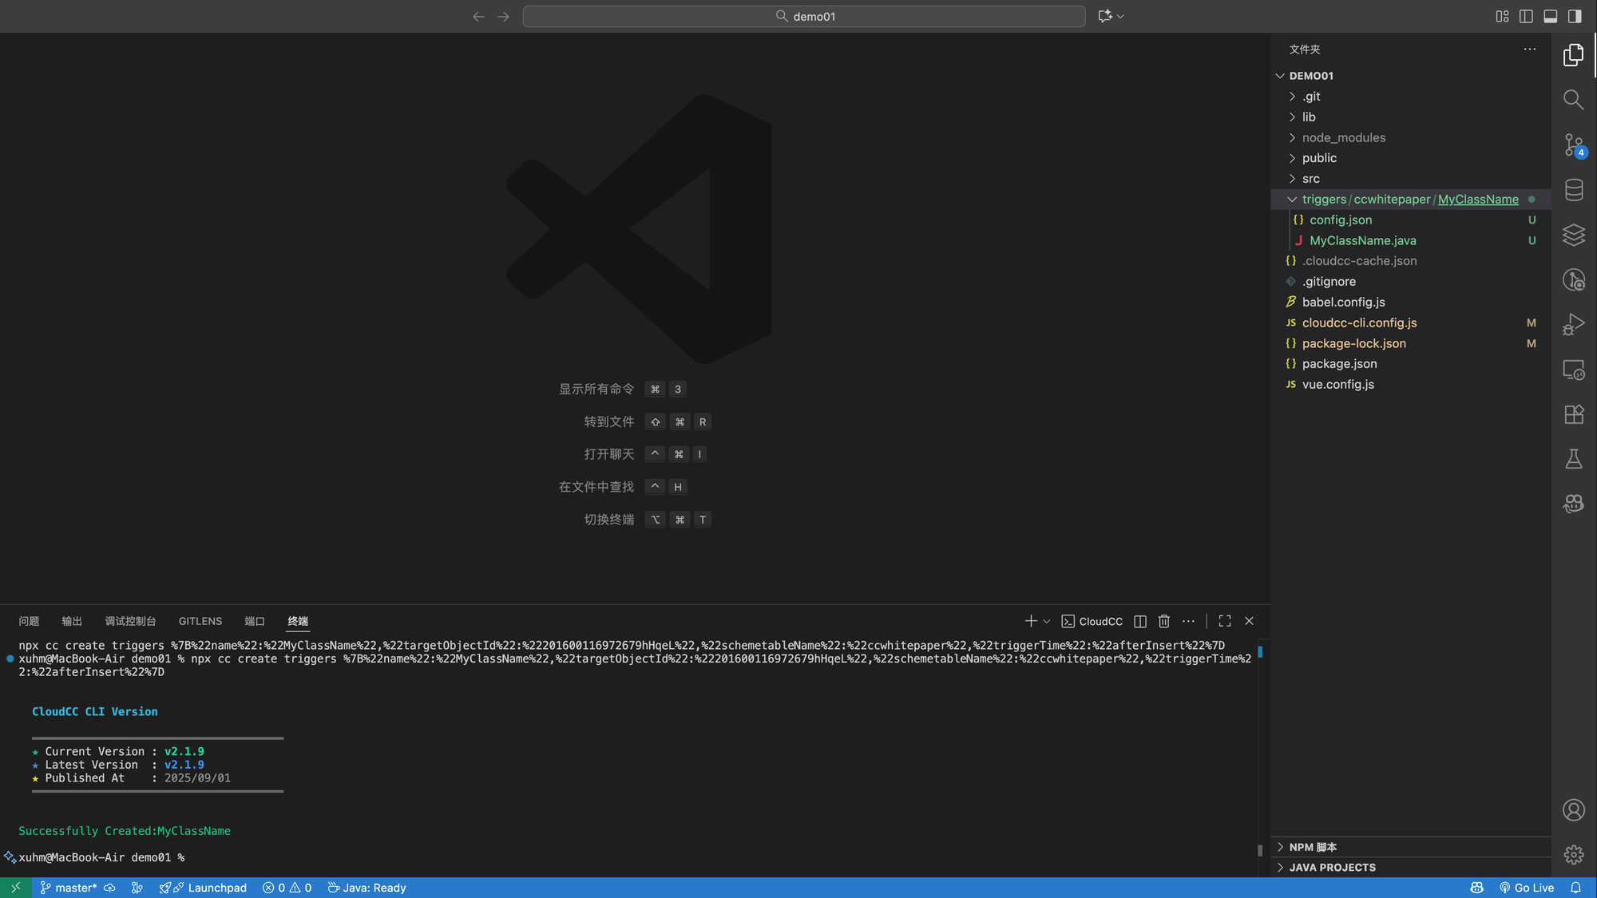Image resolution: width=1597 pixels, height=898 pixels.
Task: Open the new terminal launch profile dropdown
Action: pyautogui.click(x=1047, y=621)
